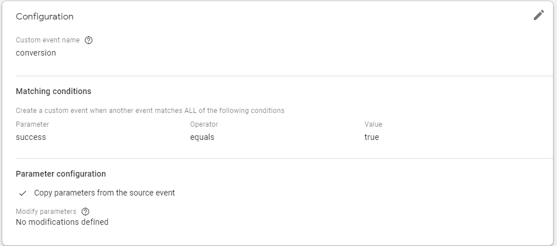Select the 'Copy parameters from the source event' text

(x=104, y=193)
